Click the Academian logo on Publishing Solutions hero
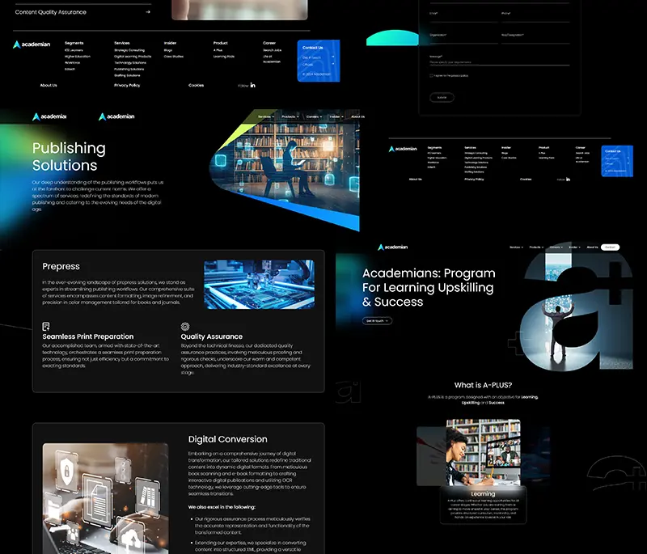The width and height of the screenshot is (647, 554). coord(116,116)
